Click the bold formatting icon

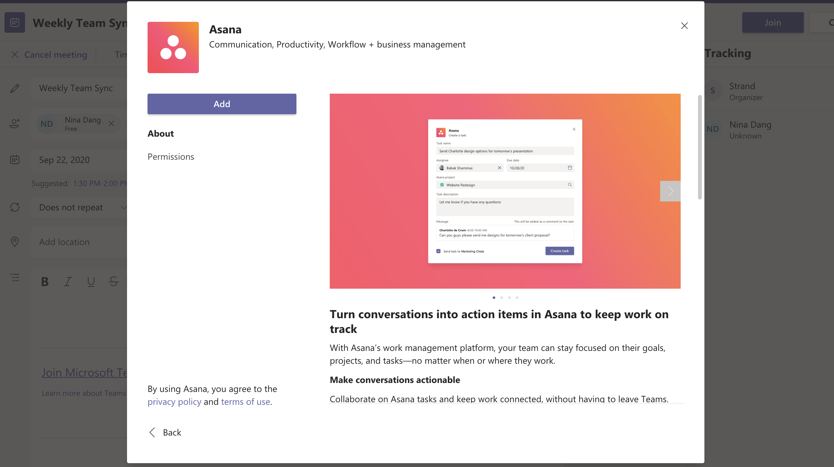coord(45,281)
